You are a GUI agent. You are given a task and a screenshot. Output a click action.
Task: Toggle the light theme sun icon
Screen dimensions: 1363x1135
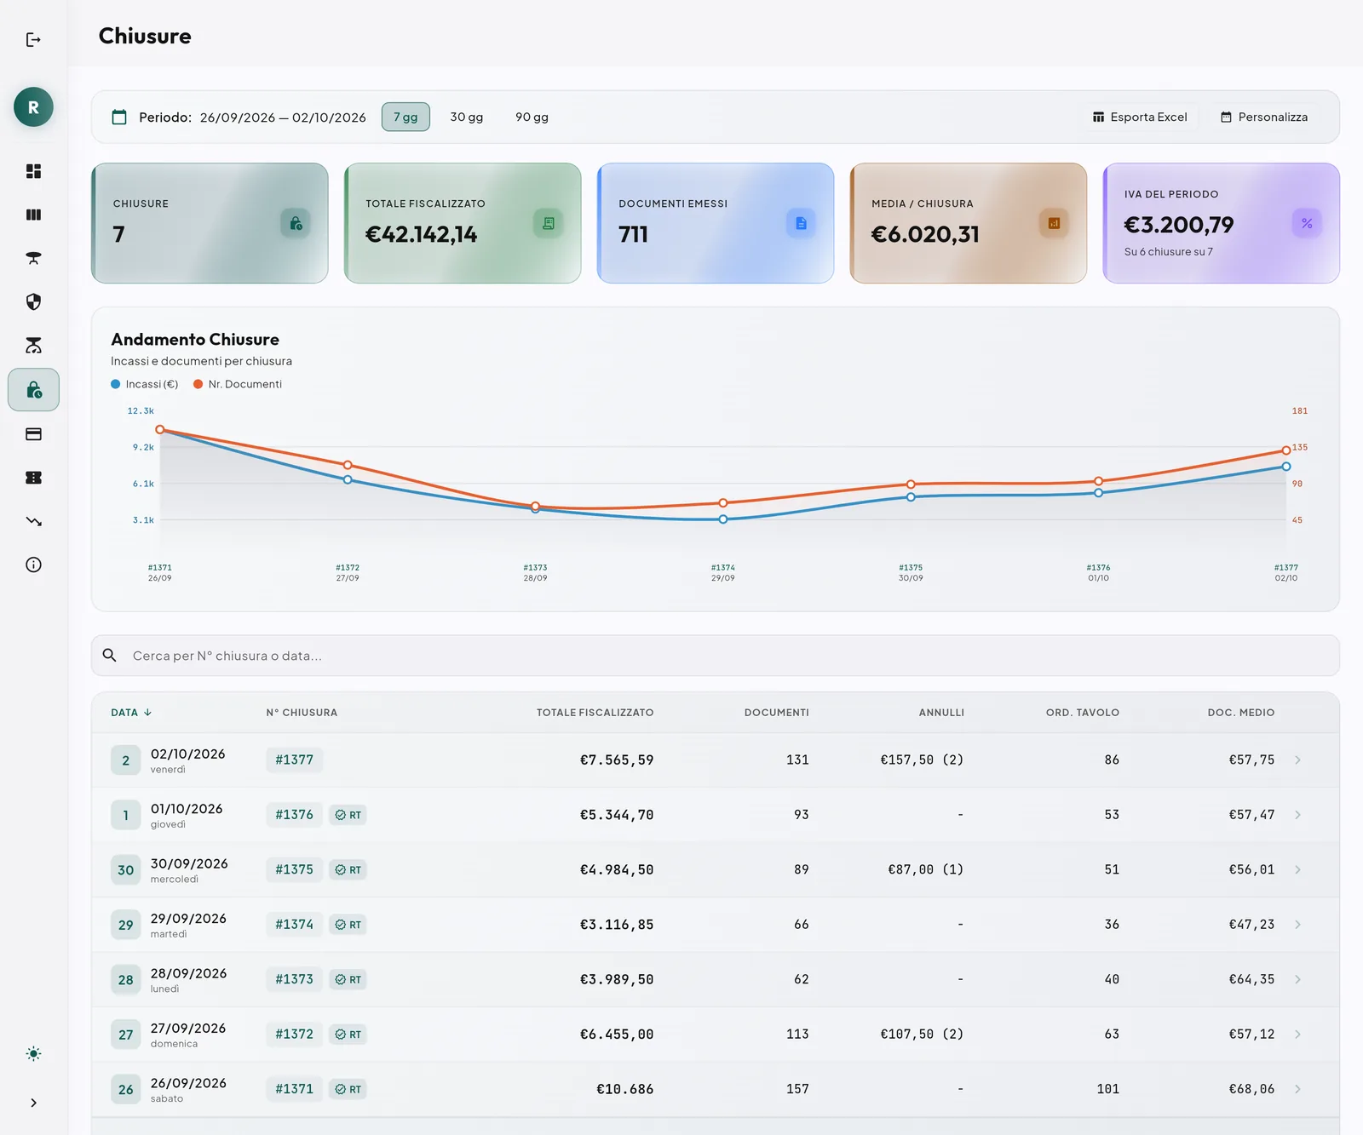33,1054
